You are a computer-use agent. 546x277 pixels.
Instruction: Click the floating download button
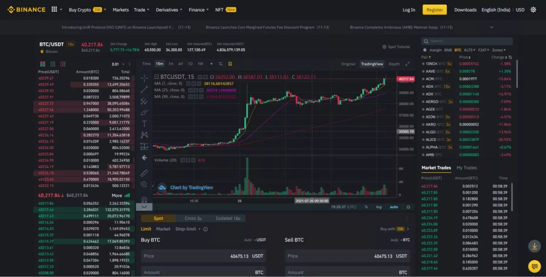click(x=534, y=246)
